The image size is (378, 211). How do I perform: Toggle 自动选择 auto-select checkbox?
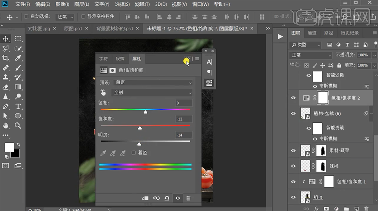[26, 17]
